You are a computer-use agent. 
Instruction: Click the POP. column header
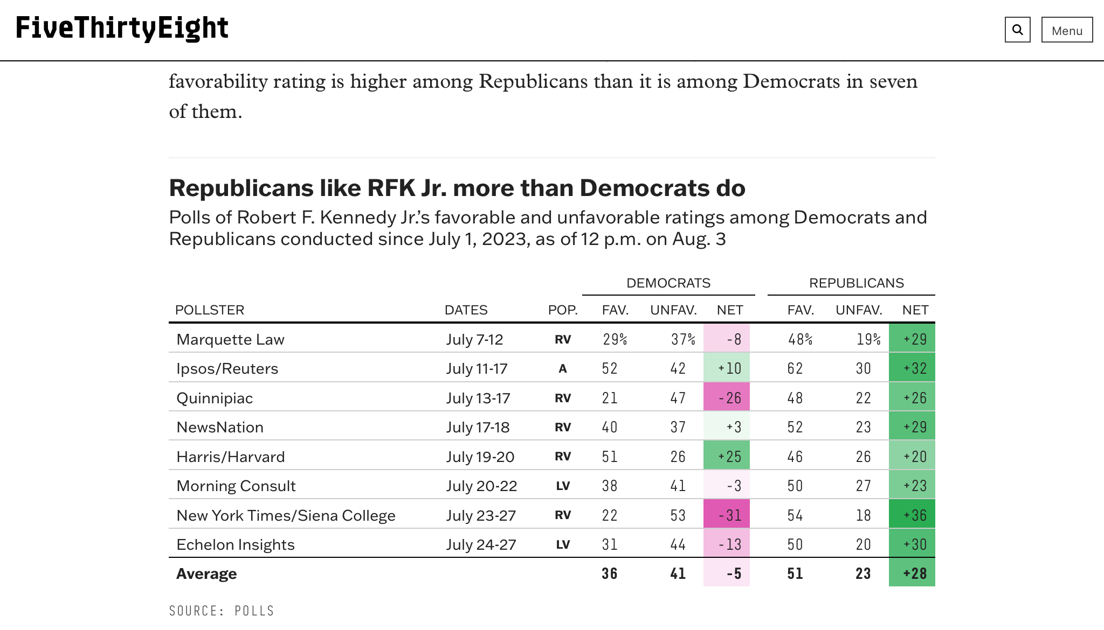tap(562, 310)
